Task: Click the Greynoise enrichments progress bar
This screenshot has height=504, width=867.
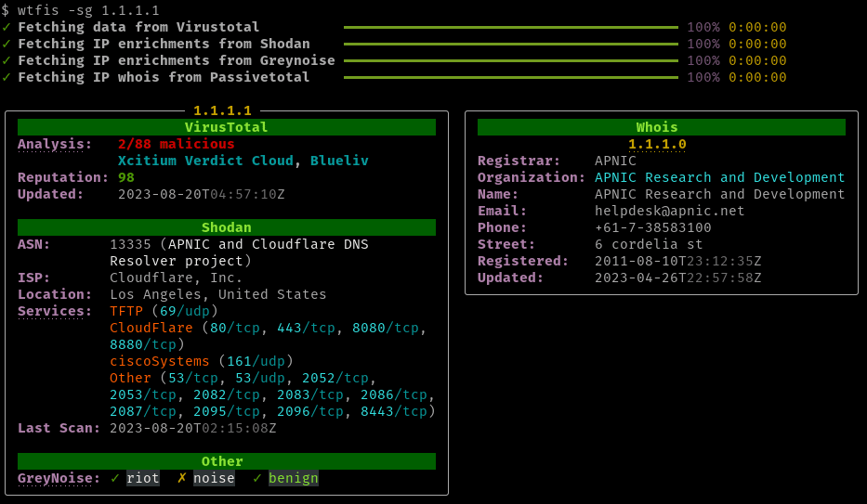Action: pos(511,60)
